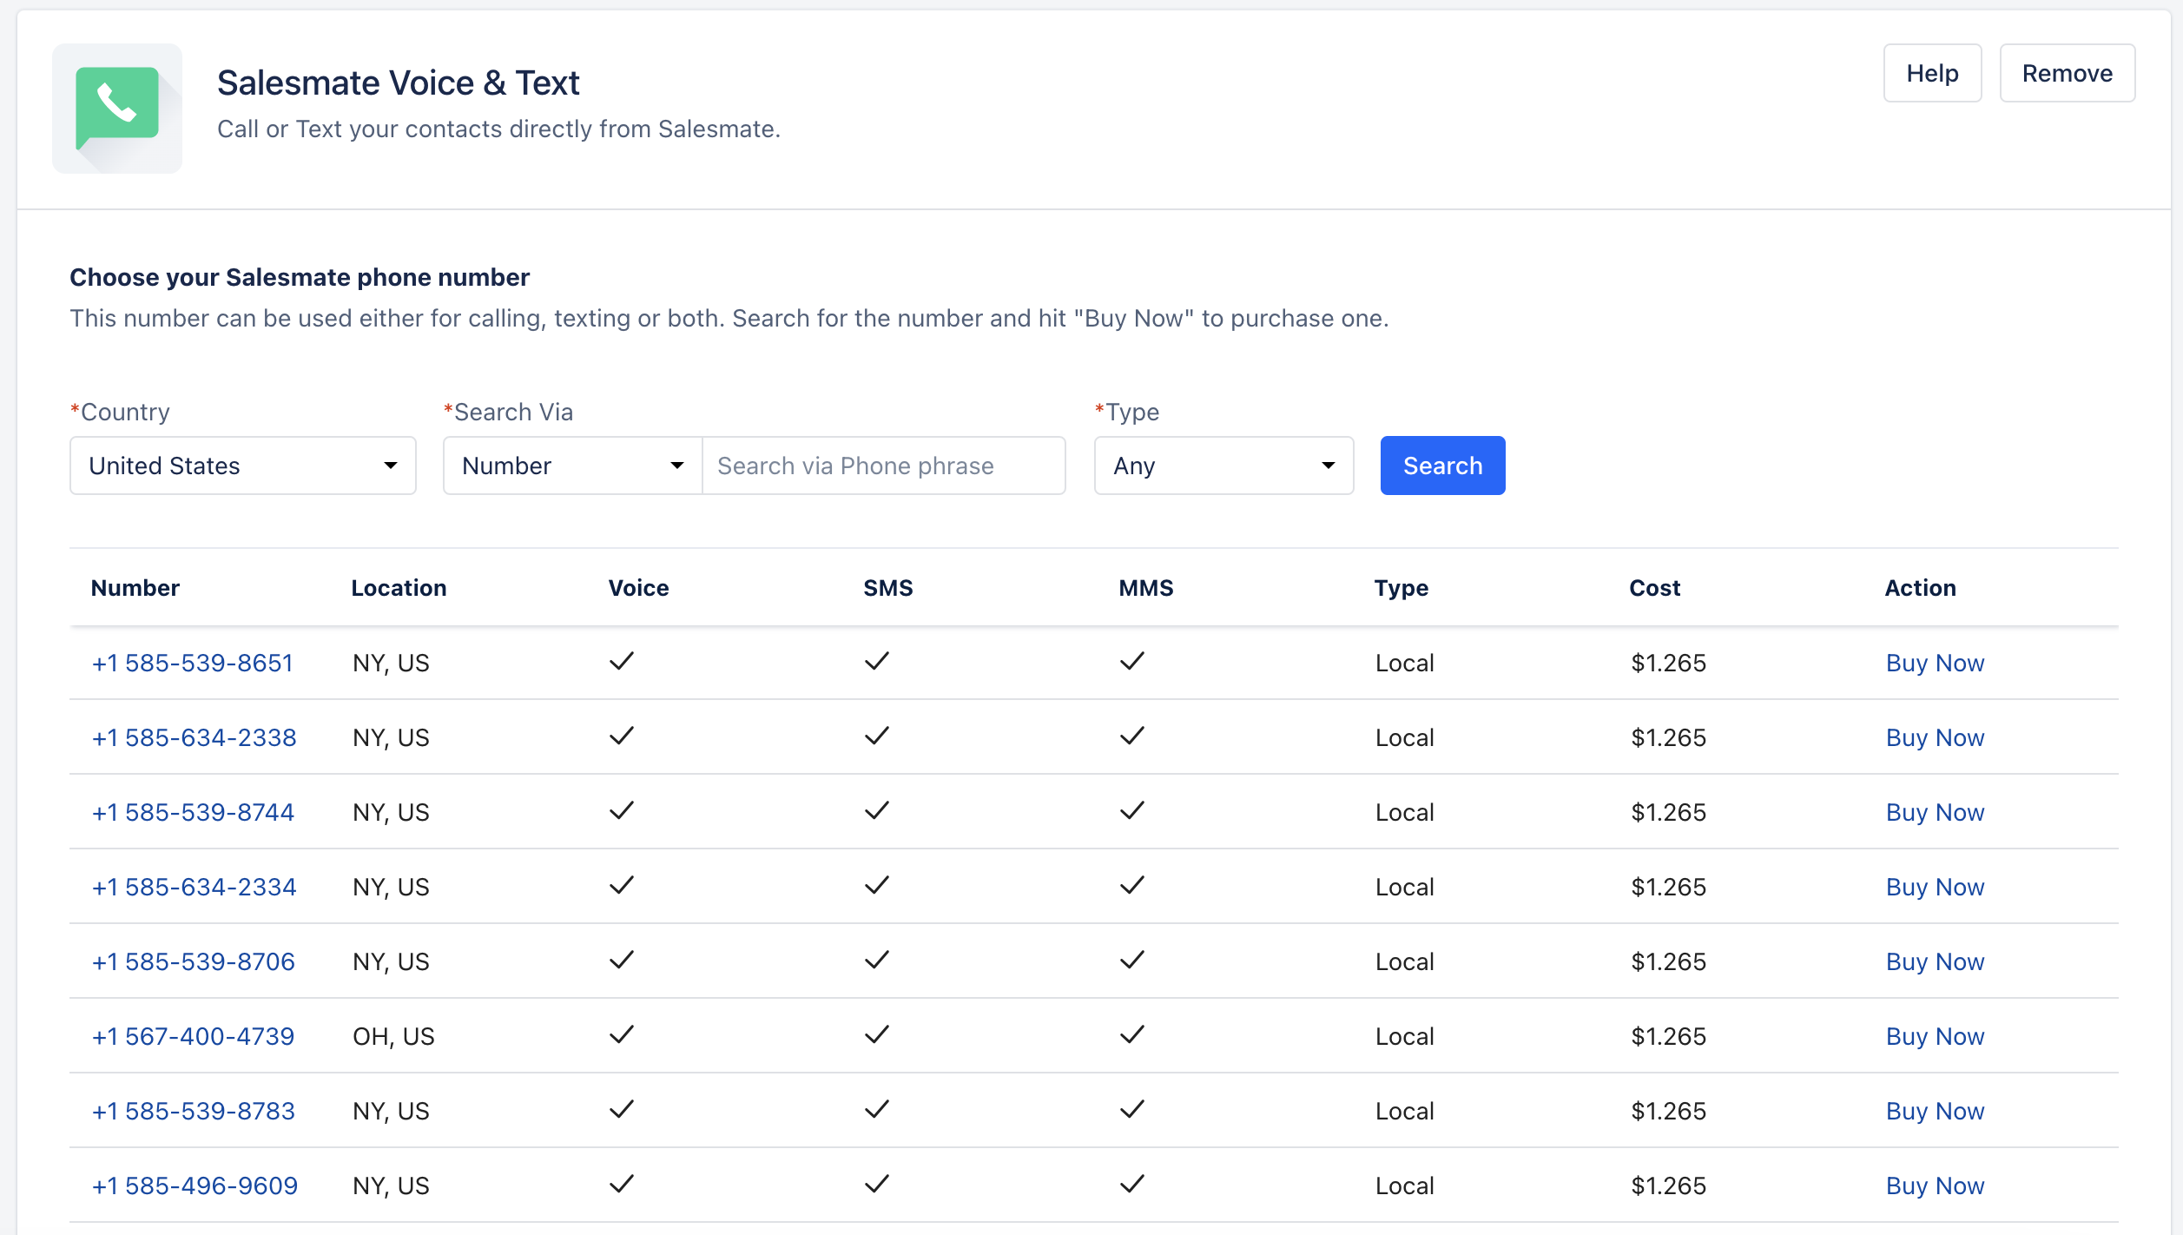This screenshot has width=2183, height=1235.
Task: Click the Voice checkmark for +1 585-539-8783
Action: coord(622,1109)
